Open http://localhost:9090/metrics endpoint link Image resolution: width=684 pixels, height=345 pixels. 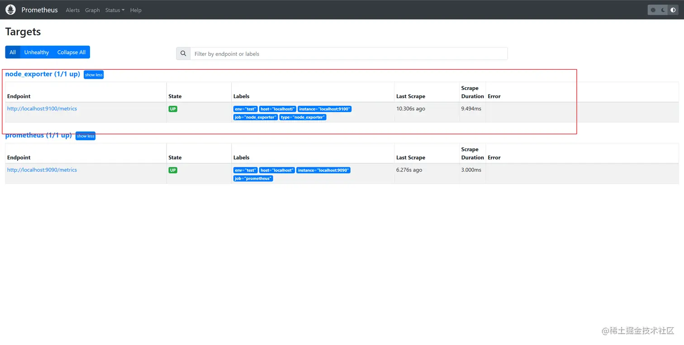click(x=42, y=170)
